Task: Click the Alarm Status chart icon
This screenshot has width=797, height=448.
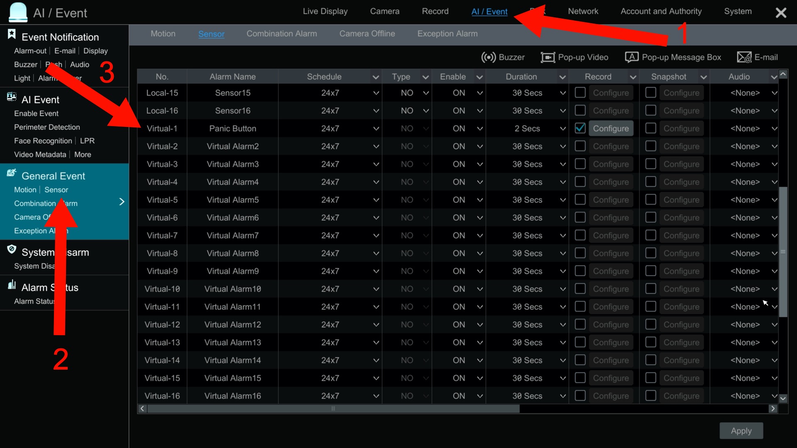Action: click(x=12, y=285)
